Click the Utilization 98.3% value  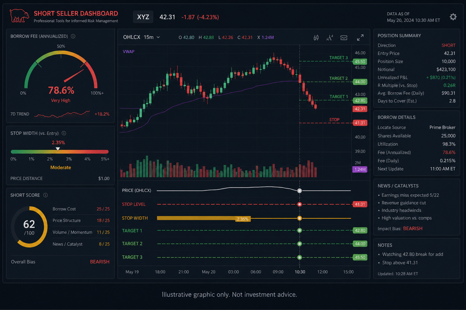pyautogui.click(x=449, y=144)
